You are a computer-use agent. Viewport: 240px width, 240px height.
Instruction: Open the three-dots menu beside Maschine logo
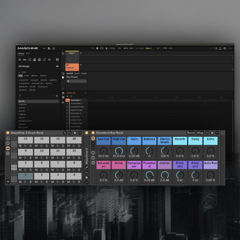point(44,48)
